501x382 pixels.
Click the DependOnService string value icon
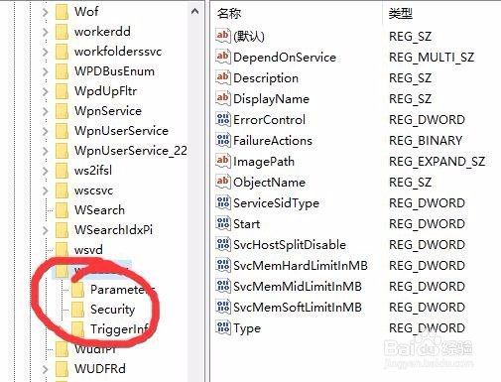(222, 57)
